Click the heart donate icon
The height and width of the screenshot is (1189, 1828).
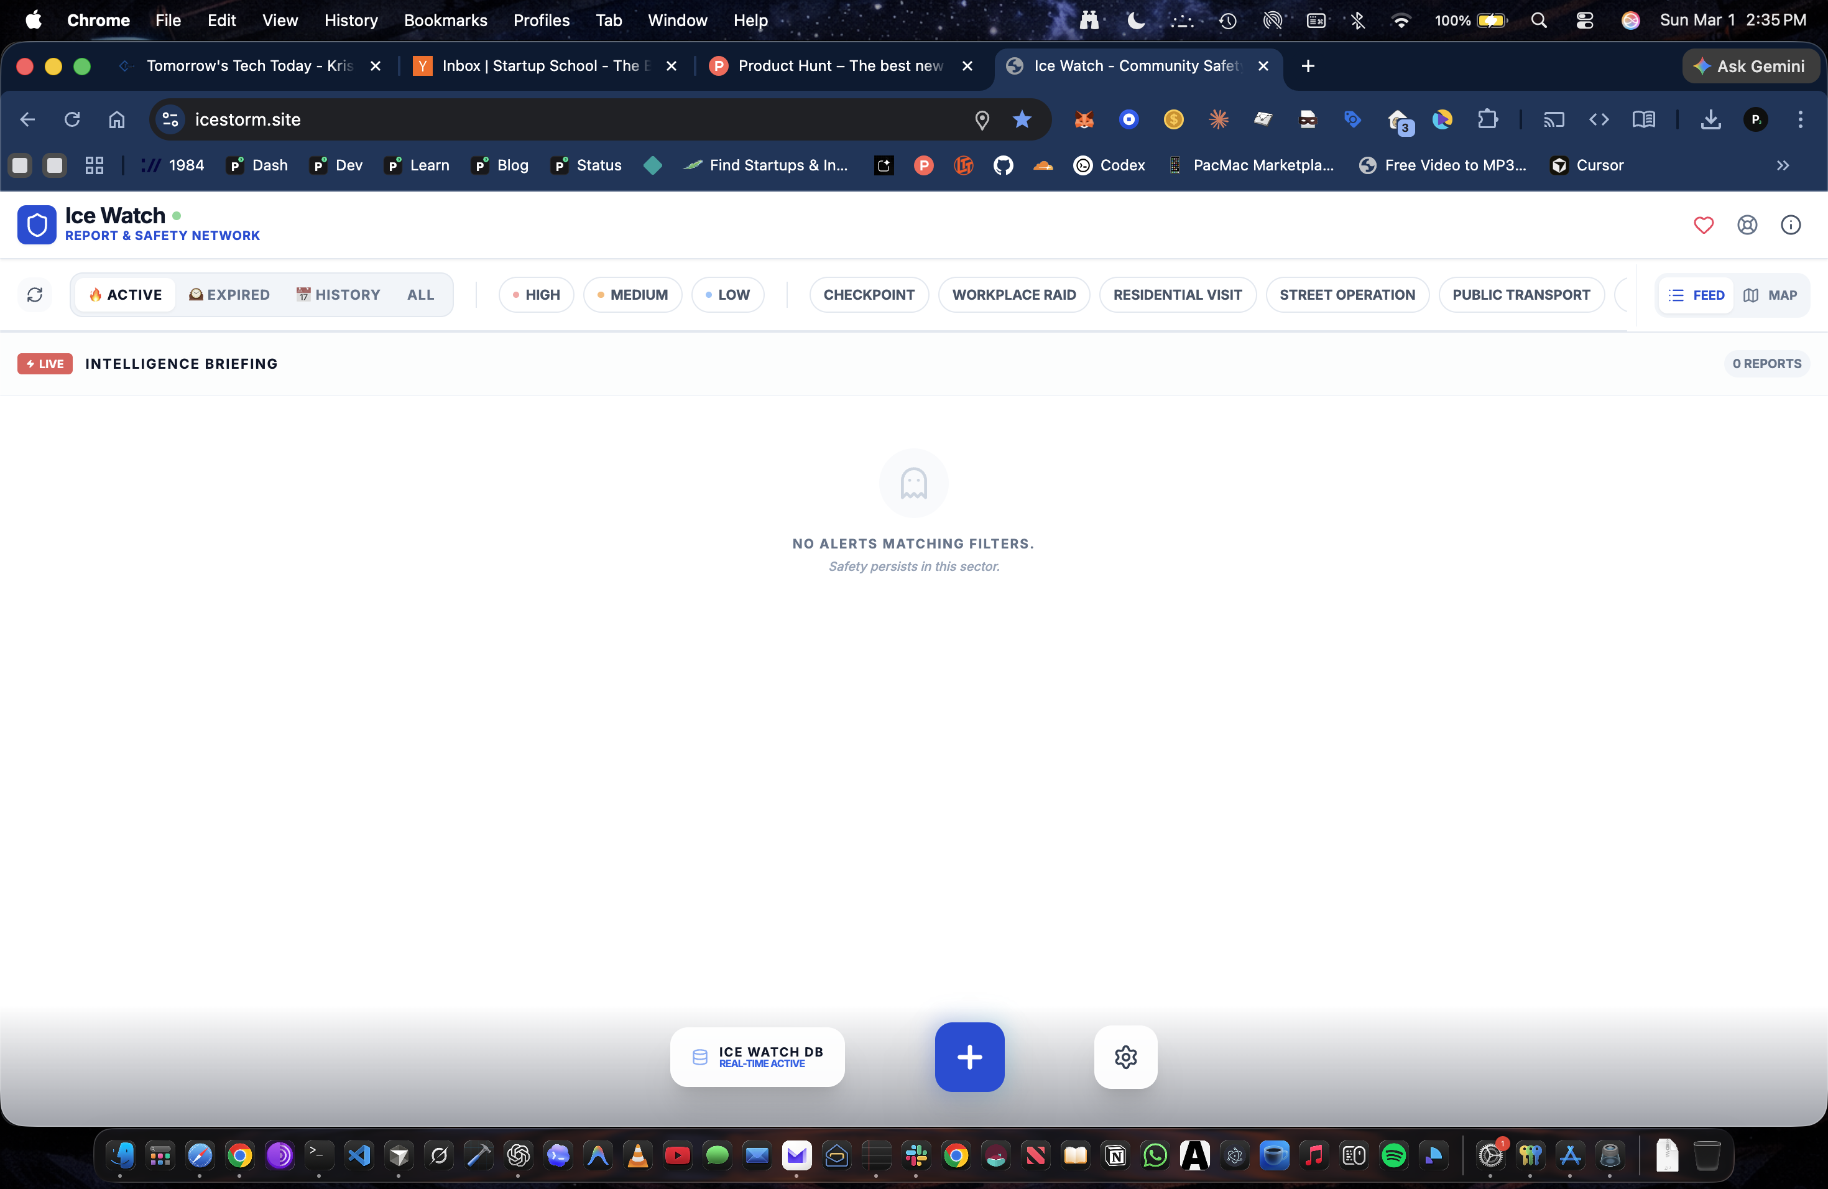1703,225
